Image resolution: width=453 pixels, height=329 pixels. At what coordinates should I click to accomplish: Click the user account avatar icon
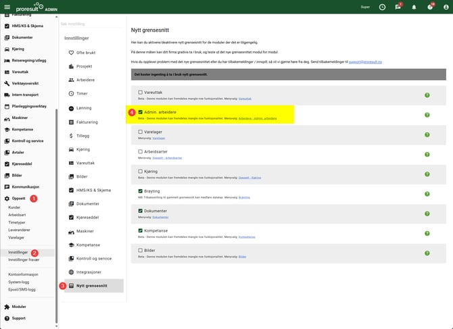click(446, 7)
